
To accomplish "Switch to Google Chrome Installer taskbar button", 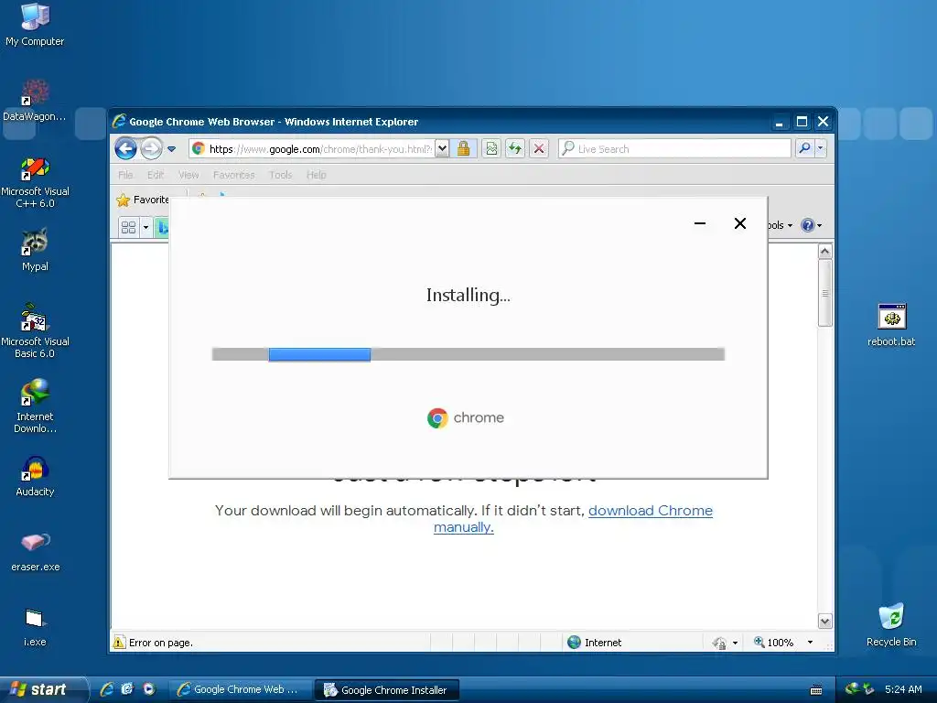I will [387, 690].
